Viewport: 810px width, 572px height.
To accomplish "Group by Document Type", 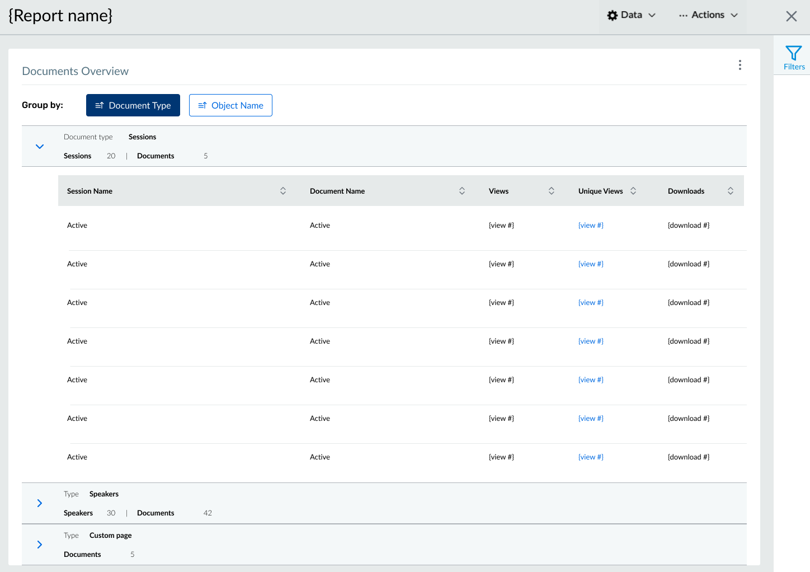I will [x=133, y=105].
